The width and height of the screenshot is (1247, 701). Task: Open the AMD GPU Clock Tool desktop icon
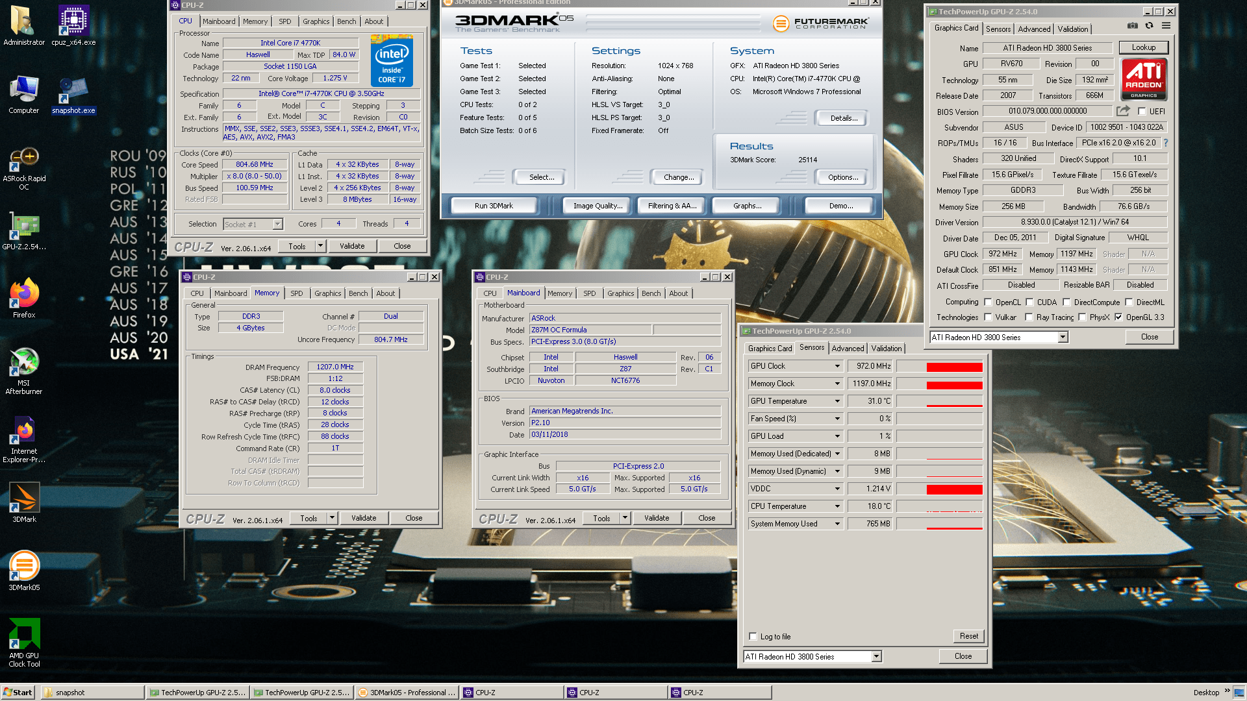click(x=24, y=642)
